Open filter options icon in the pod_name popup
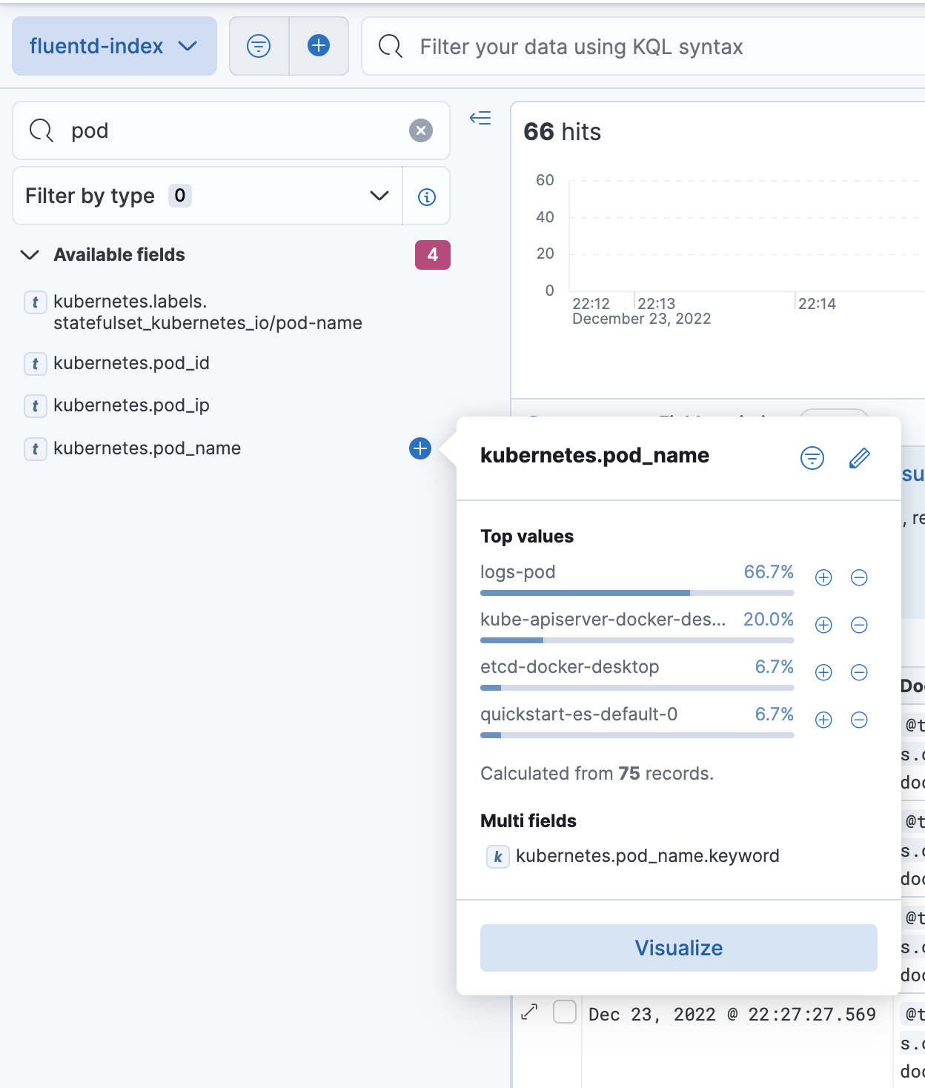 pos(812,458)
